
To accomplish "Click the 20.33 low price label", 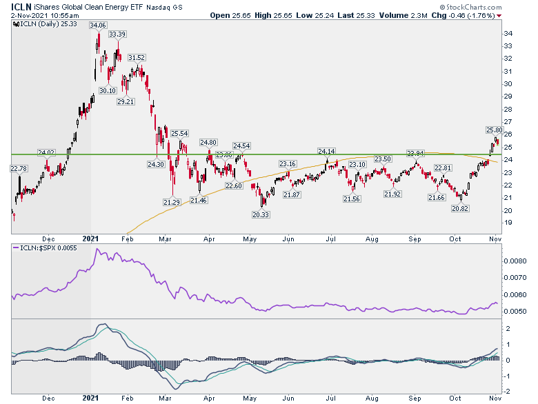I will click(x=261, y=214).
